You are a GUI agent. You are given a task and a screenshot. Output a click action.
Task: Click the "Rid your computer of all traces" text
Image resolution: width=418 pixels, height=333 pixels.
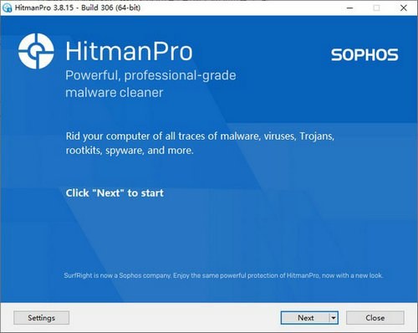pyautogui.click(x=200, y=143)
